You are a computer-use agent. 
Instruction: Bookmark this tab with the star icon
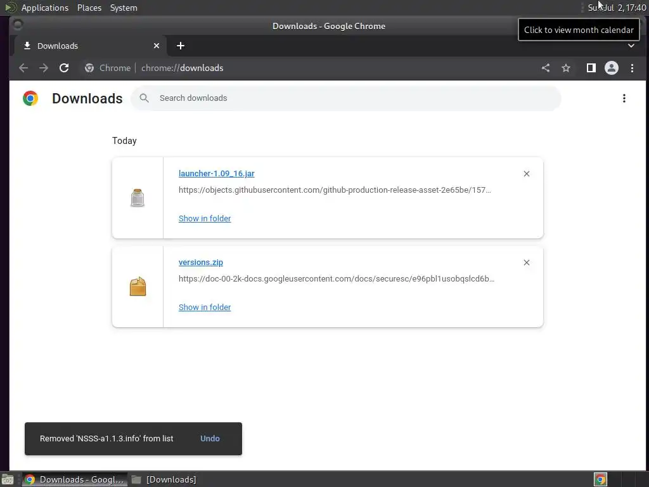[x=566, y=68]
